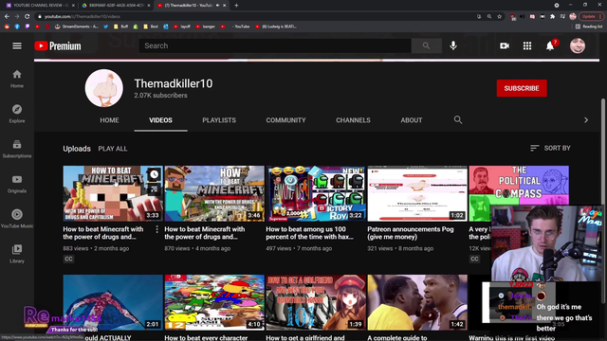
Task: Open the 3:46 How to Beat Minecraft thumbnail
Action: tap(214, 193)
